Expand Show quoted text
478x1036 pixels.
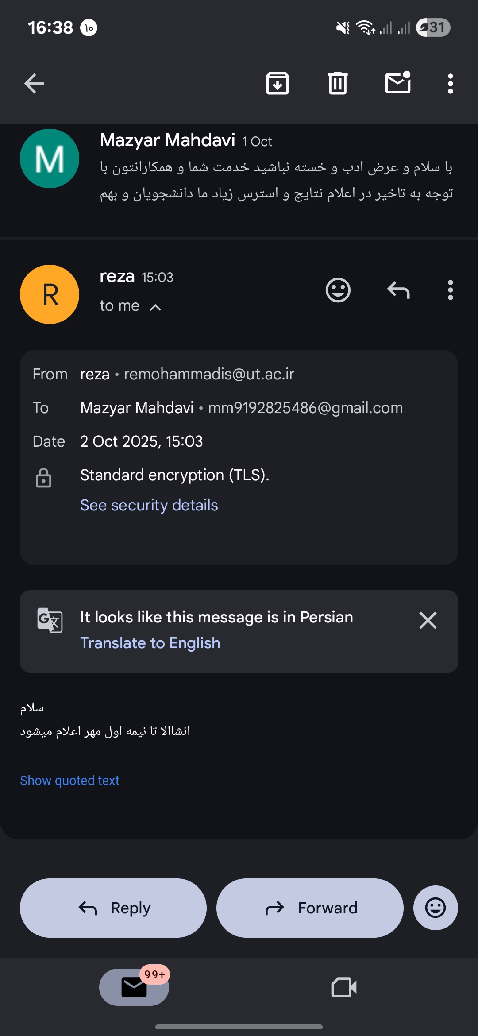coord(69,781)
